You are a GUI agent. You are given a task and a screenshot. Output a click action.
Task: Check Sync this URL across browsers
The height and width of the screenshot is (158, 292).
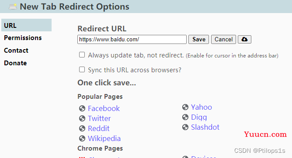click(x=82, y=70)
